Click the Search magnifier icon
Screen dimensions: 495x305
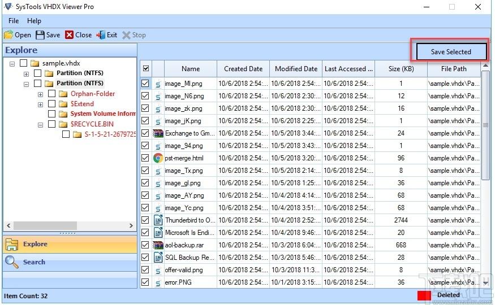point(12,262)
